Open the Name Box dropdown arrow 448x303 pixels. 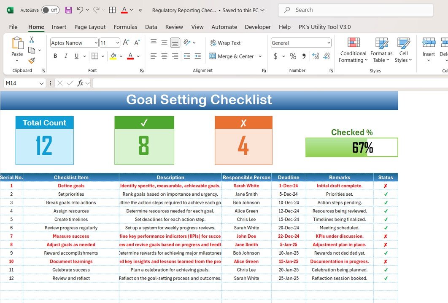click(41, 83)
